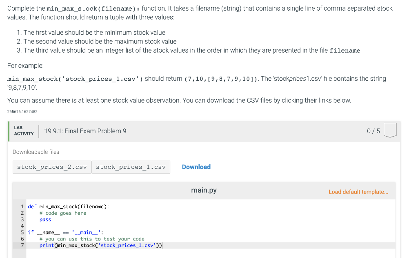Click the Download link
This screenshot has width=418, height=258.
point(196,167)
